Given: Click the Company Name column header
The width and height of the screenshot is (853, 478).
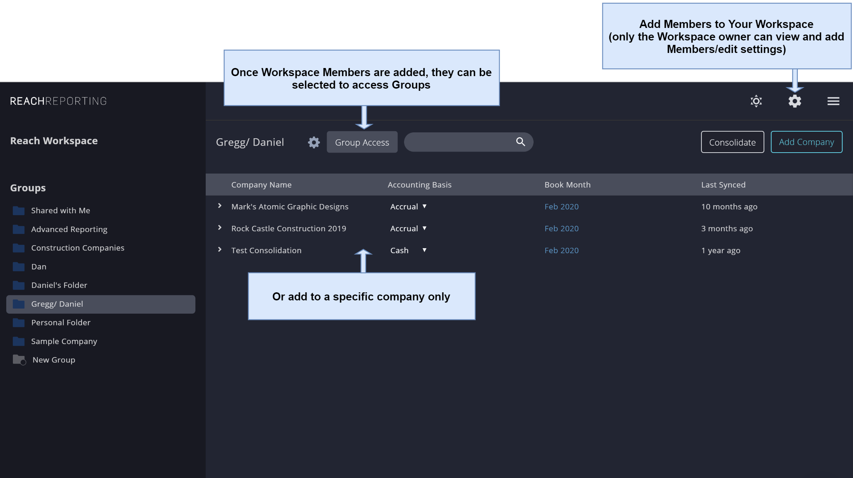Looking at the screenshot, I should pyautogui.click(x=261, y=185).
